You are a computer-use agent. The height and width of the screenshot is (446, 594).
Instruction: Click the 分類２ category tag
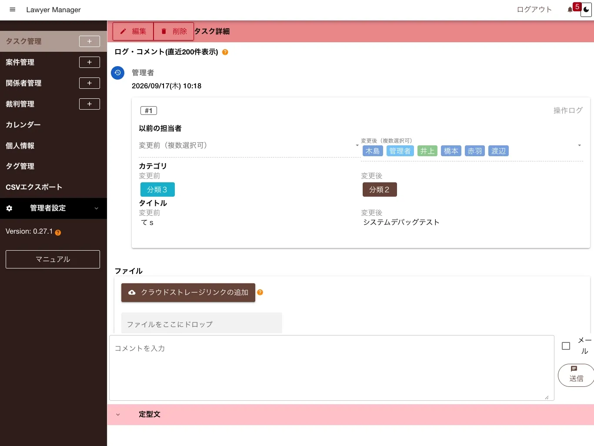[380, 190]
